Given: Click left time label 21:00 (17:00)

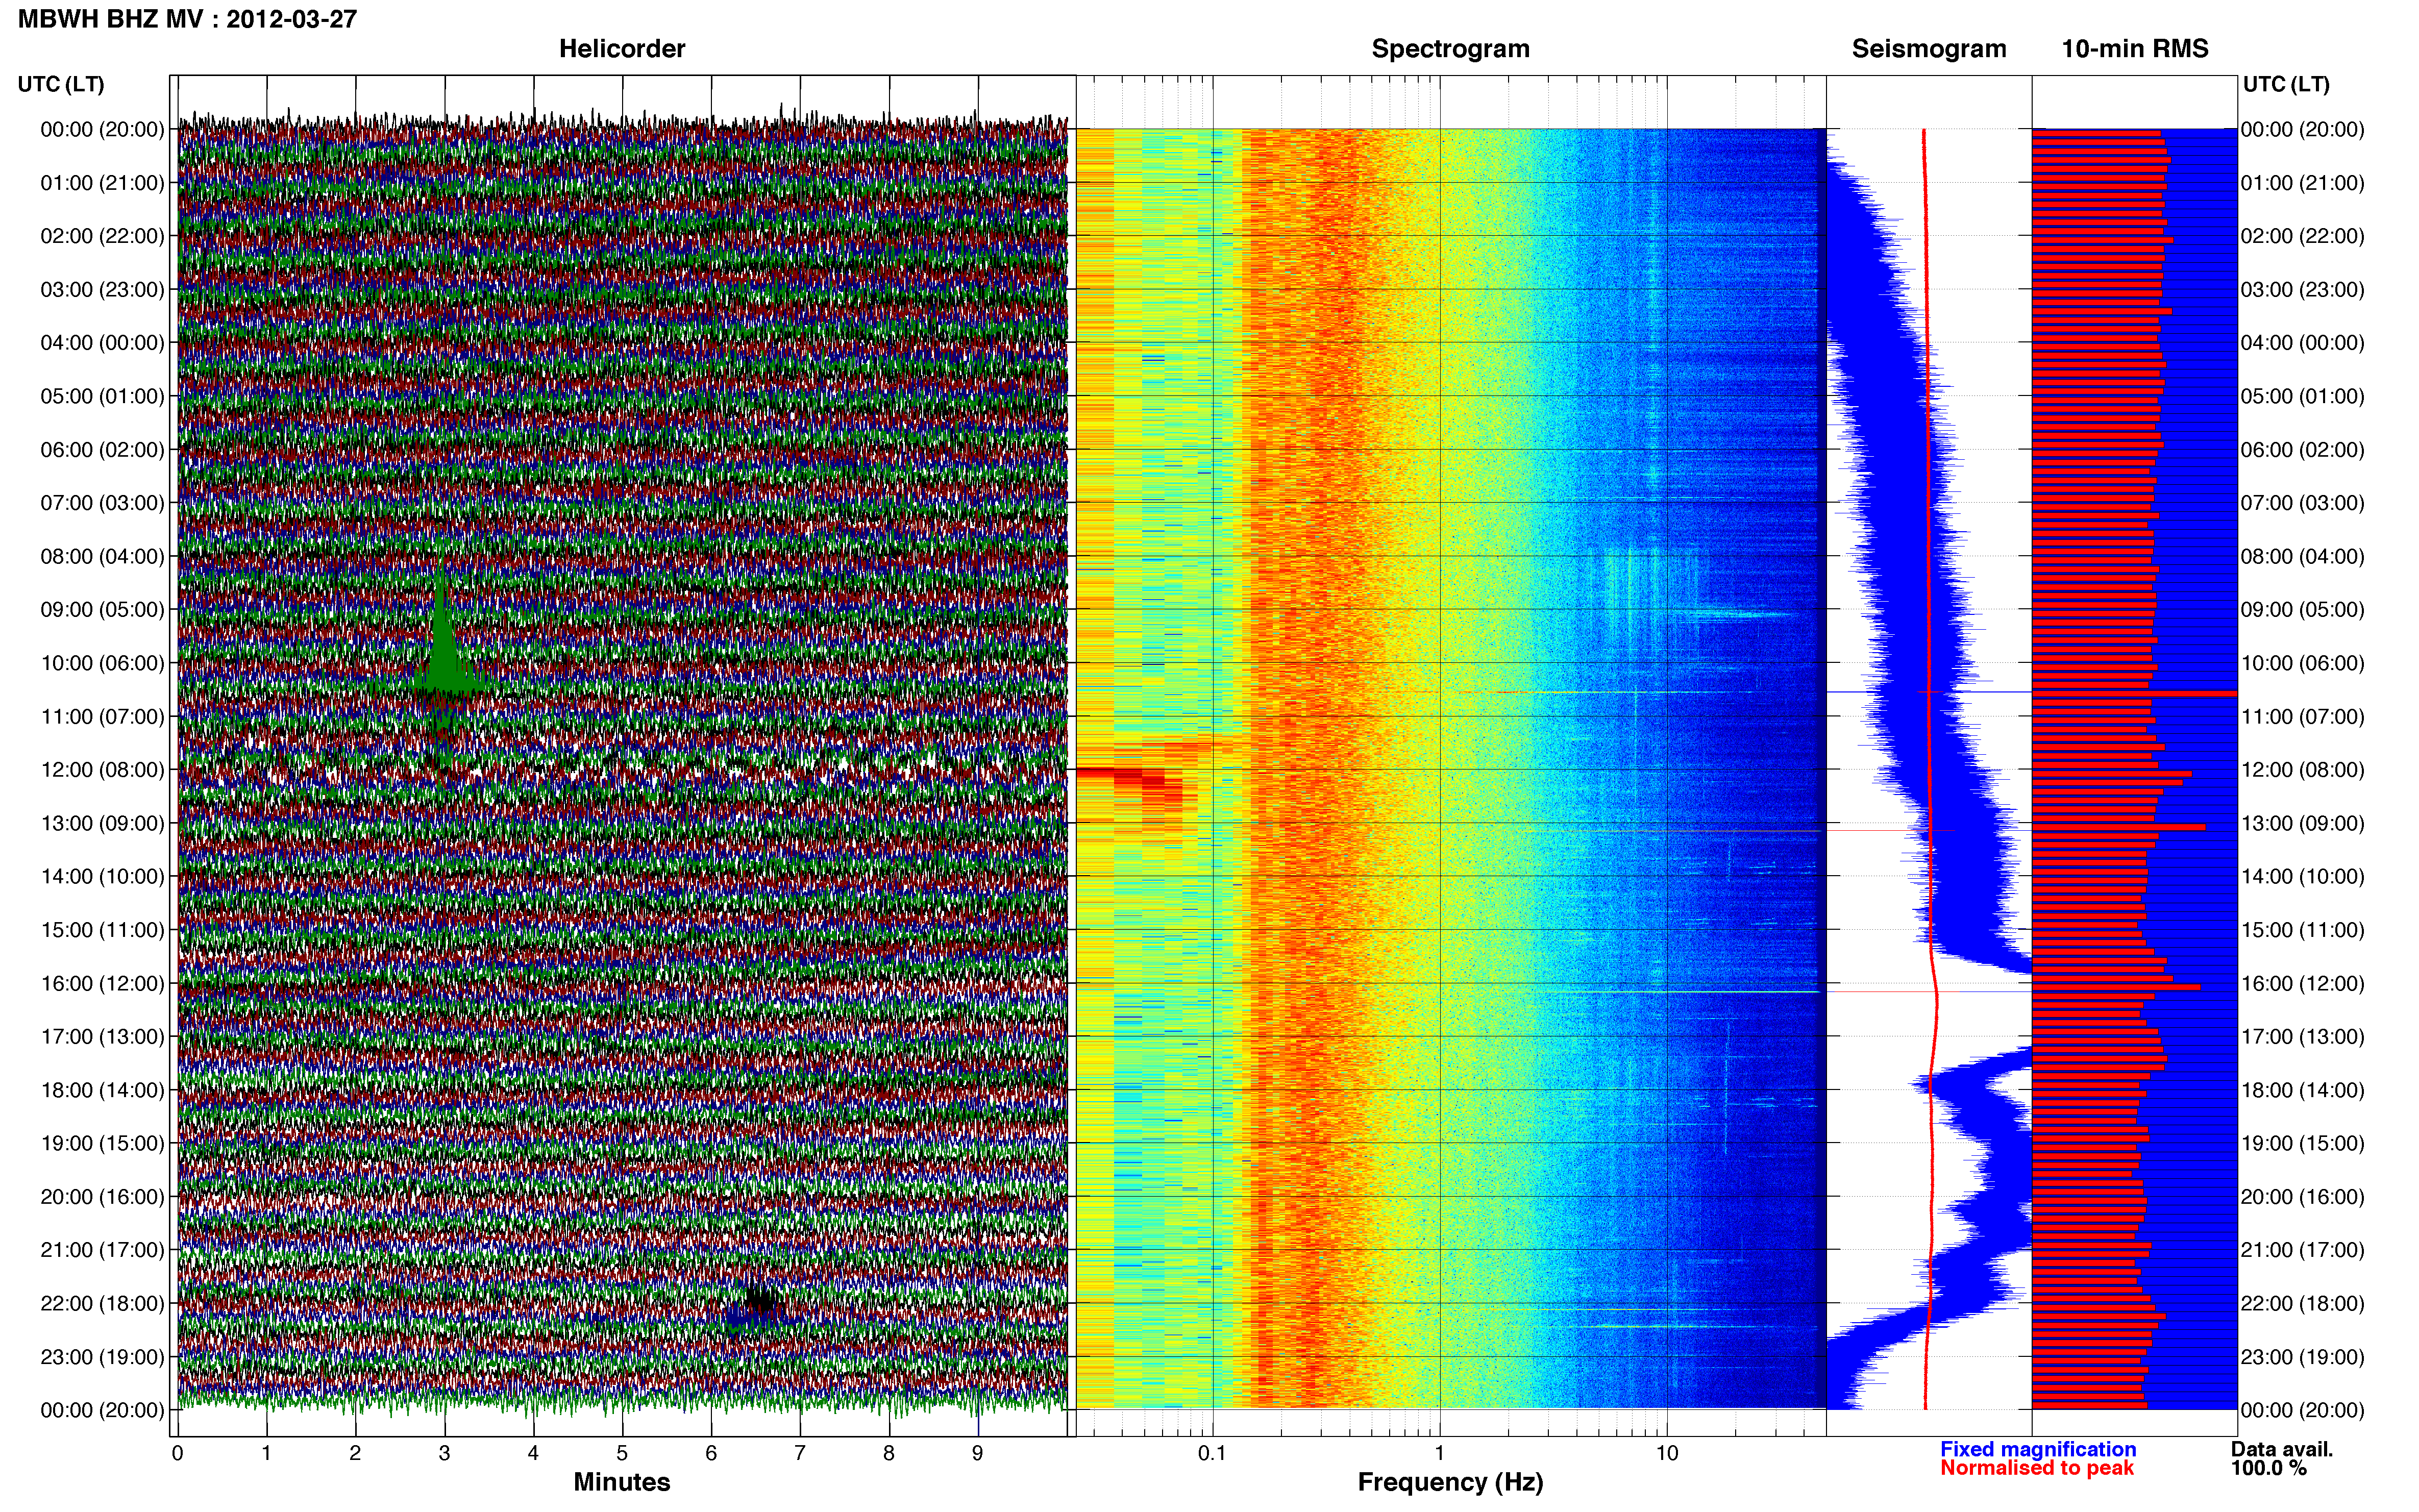Looking at the screenshot, I should 102,1250.
